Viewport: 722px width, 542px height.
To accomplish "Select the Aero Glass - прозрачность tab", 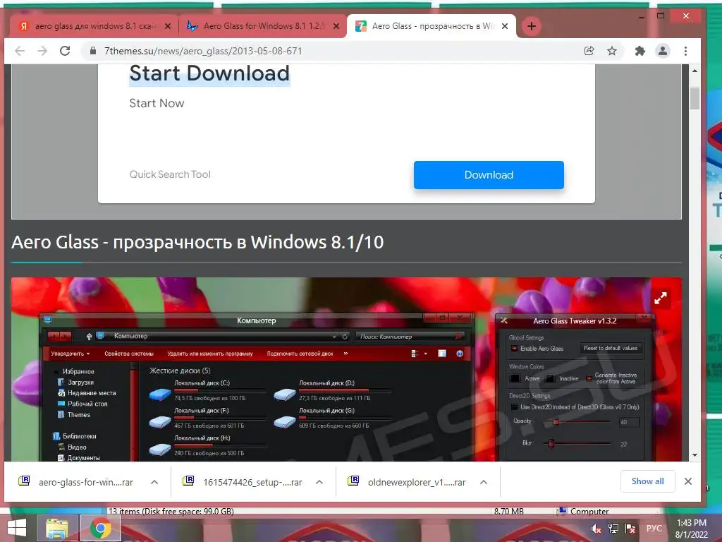I will click(x=432, y=26).
